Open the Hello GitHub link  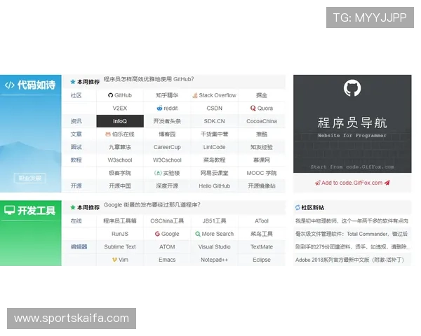coord(214,186)
